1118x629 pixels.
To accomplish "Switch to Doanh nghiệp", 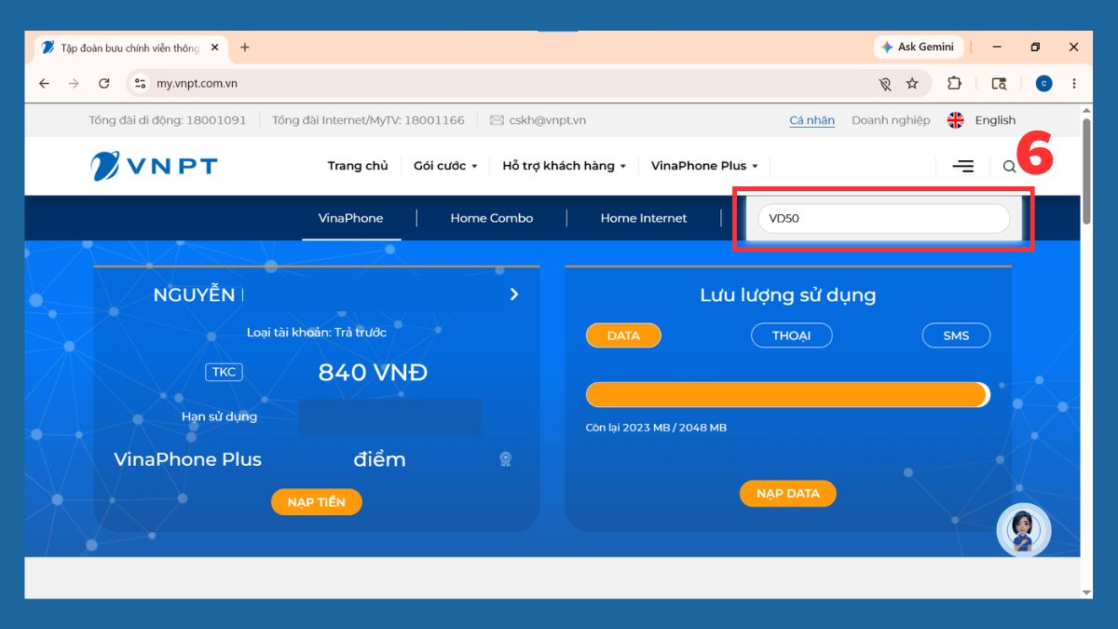I will [x=891, y=120].
